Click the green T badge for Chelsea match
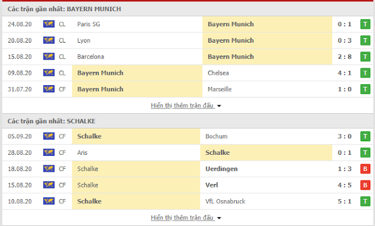The image size is (375, 226). pyautogui.click(x=365, y=73)
